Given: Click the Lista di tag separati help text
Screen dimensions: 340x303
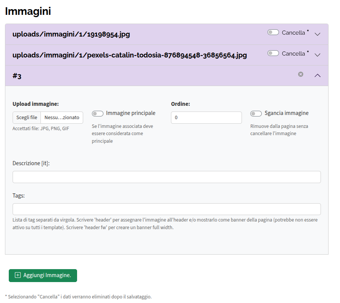Looking at the screenshot, I should click(x=165, y=223).
